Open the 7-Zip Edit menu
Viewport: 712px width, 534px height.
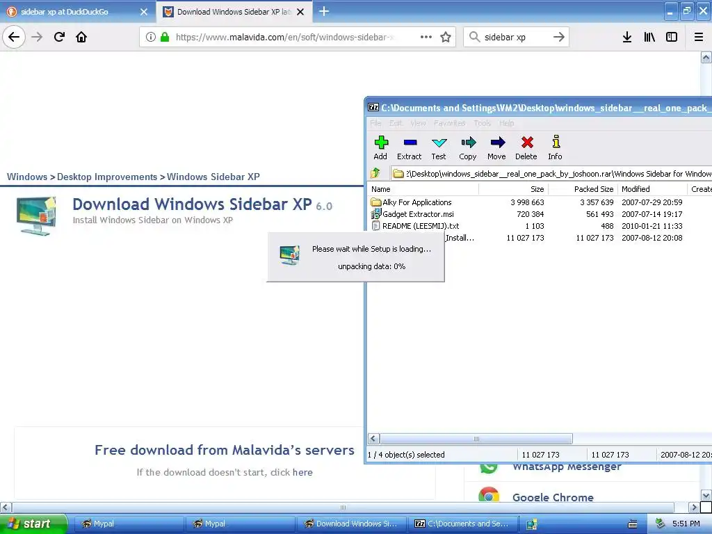pyautogui.click(x=396, y=123)
